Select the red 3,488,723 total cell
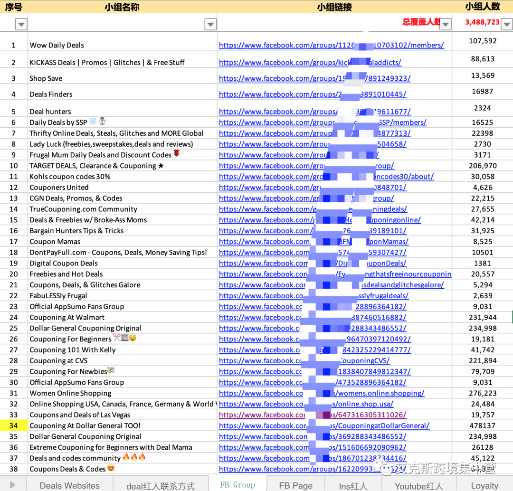This screenshot has height=491, width=513. tap(481, 21)
